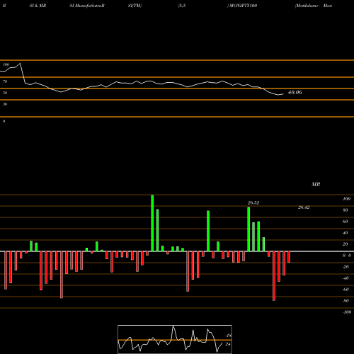This screenshot has width=354, height=354.
Task: Click the 40.06 RSI value label
Action: (295, 92)
